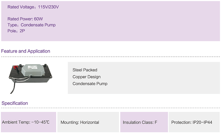The image size is (221, 134).
Task: Click the Insulation Class: F cell
Action: click(x=144, y=122)
